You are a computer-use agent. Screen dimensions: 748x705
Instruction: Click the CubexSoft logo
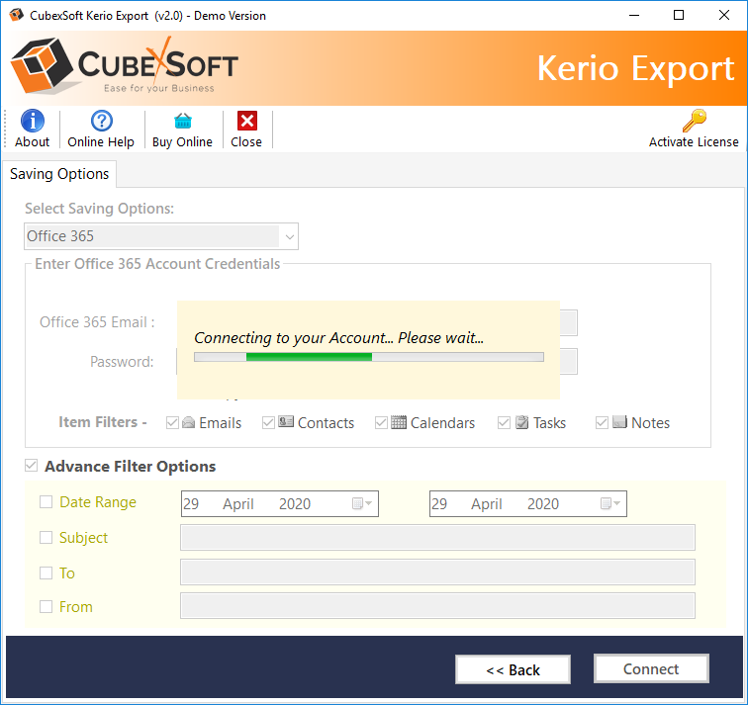pos(125,67)
